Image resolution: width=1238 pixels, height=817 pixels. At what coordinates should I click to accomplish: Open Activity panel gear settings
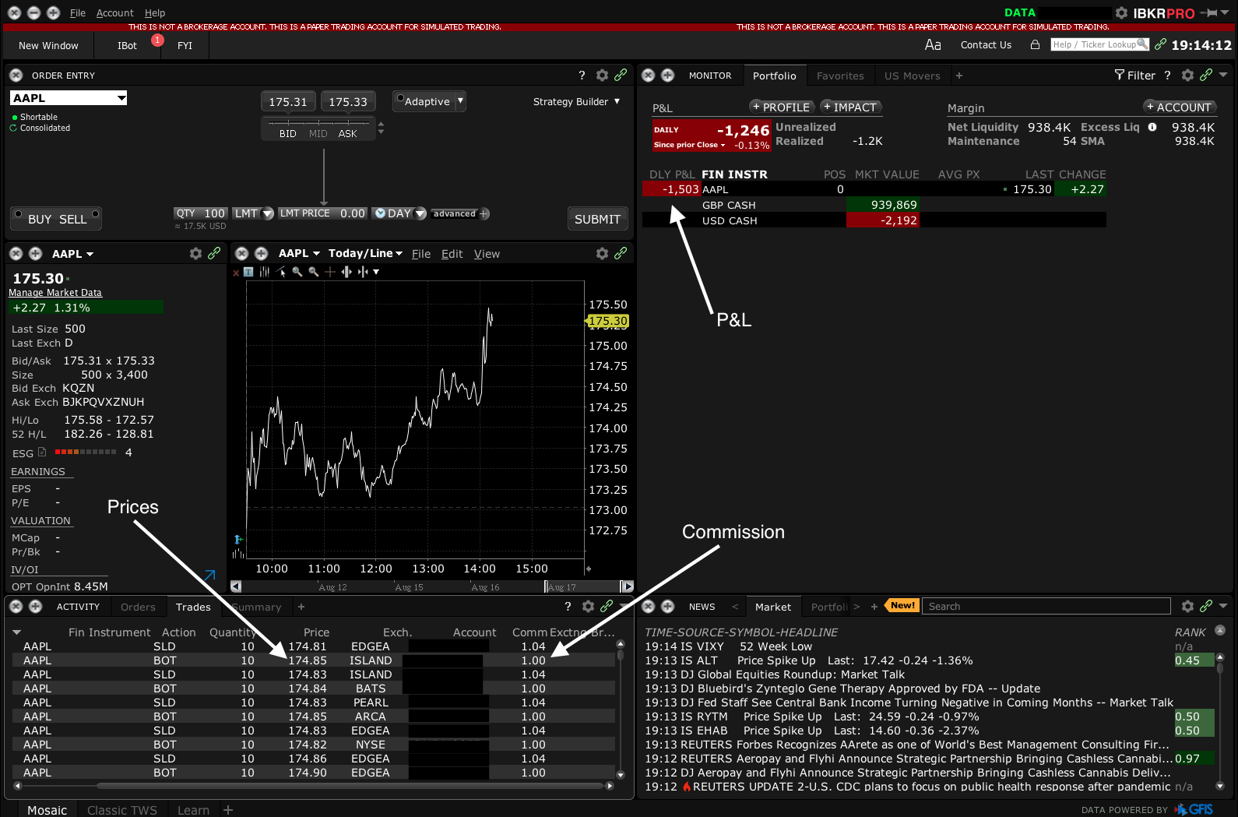(x=588, y=606)
